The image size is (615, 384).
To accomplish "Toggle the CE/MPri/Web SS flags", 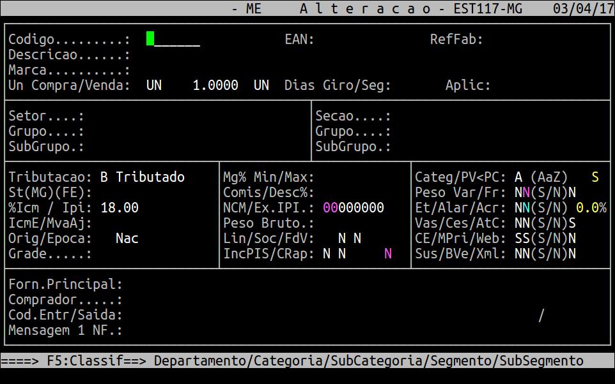I will pos(522,239).
